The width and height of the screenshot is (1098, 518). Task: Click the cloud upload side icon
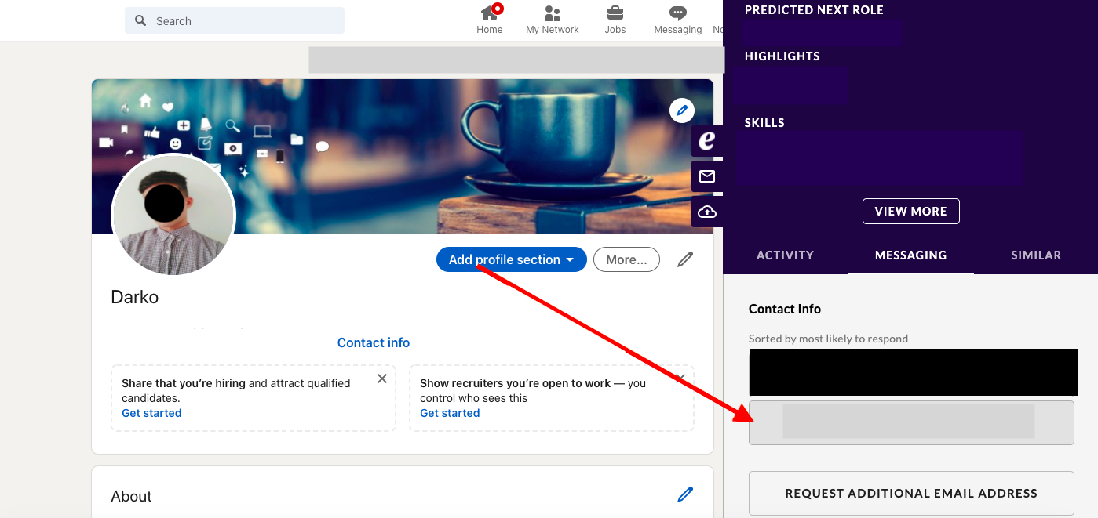pos(707,212)
